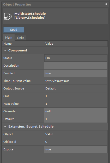Select the Output Source Default cell

76,88
